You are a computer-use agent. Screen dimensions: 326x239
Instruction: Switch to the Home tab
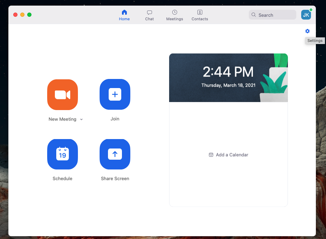click(x=124, y=15)
